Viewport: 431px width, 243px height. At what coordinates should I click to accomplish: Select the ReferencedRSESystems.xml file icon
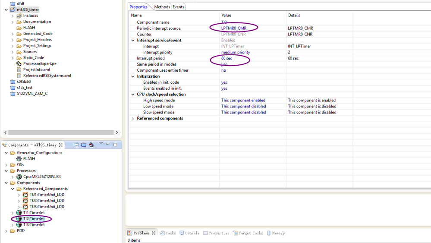pos(19,76)
